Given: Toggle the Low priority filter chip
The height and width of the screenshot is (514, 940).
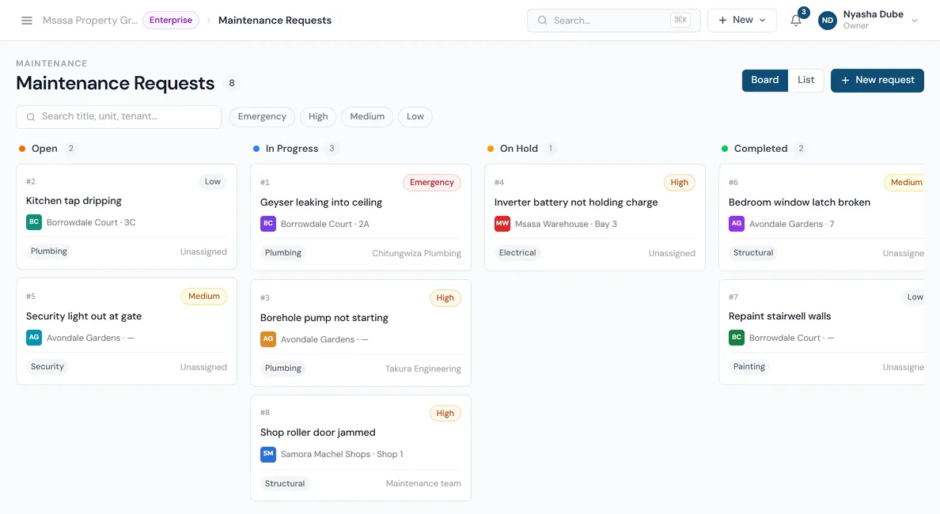Looking at the screenshot, I should [415, 117].
